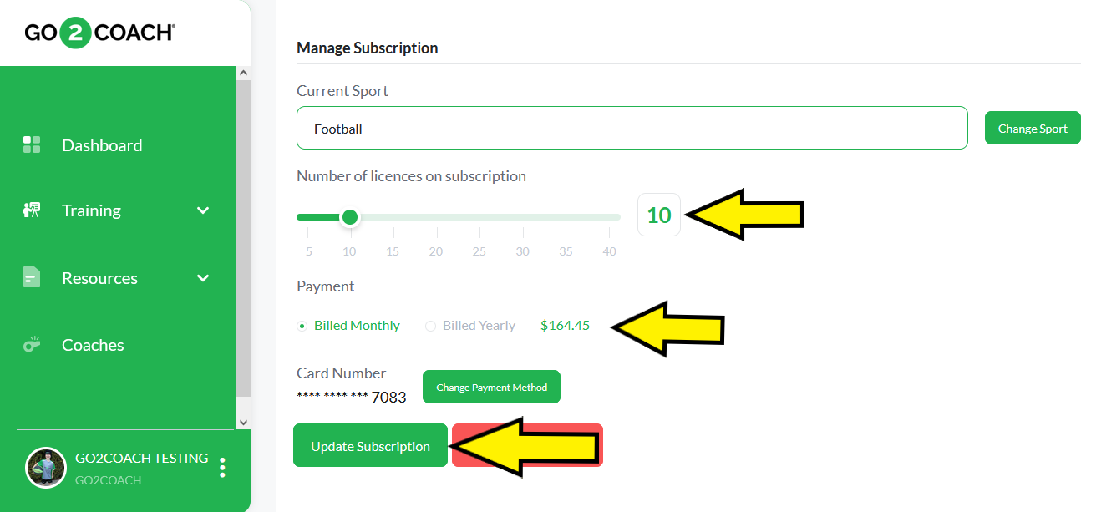Click the sidebar scroll down arrow
The height and width of the screenshot is (512, 1096).
pos(243,423)
